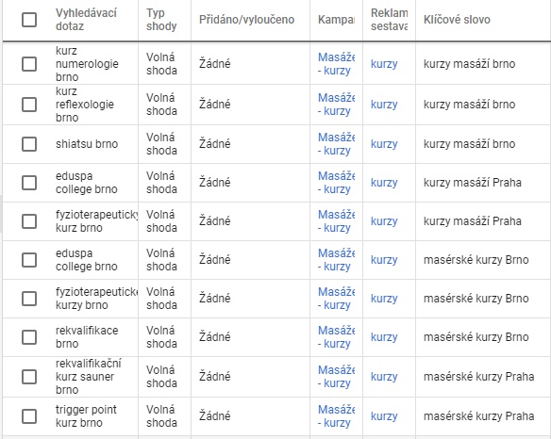Tick checkbox for 'rekvalifikační kurz sauner brno'

tap(29, 377)
